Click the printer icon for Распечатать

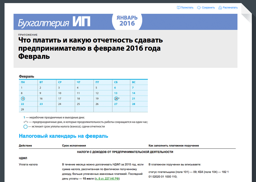[220, 8]
